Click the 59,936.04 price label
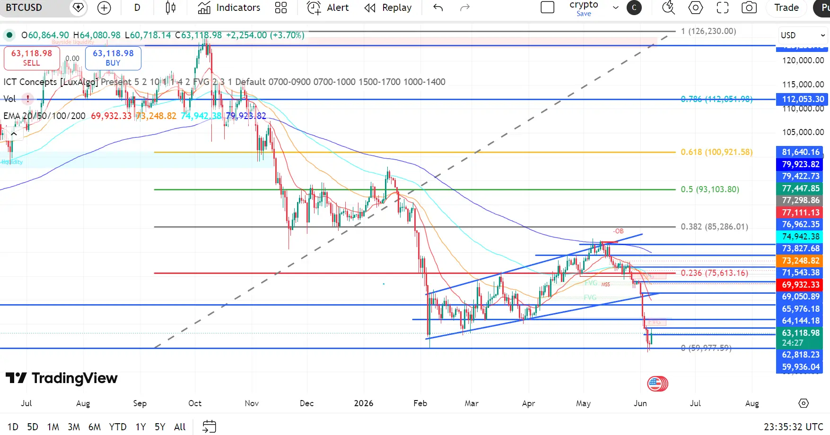This screenshot has width=830, height=435. 800,367
